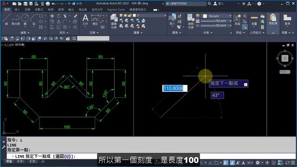Select the Trim modify tool
This screenshot has width=297, height=167.
coord(65,16)
